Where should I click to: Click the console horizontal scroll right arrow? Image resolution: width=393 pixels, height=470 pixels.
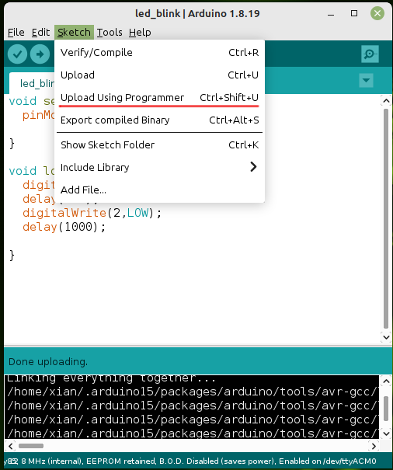tap(374, 446)
